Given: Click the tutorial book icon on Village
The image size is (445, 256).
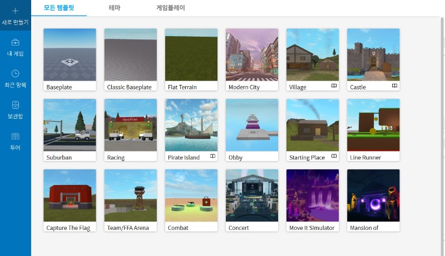Looking at the screenshot, I should (334, 86).
